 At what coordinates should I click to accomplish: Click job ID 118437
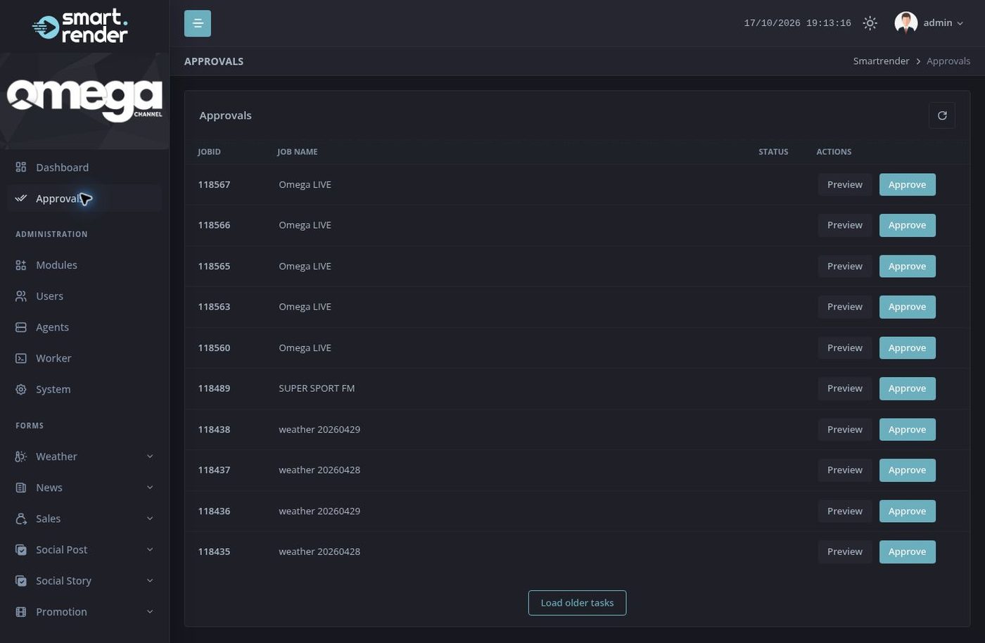pyautogui.click(x=214, y=470)
